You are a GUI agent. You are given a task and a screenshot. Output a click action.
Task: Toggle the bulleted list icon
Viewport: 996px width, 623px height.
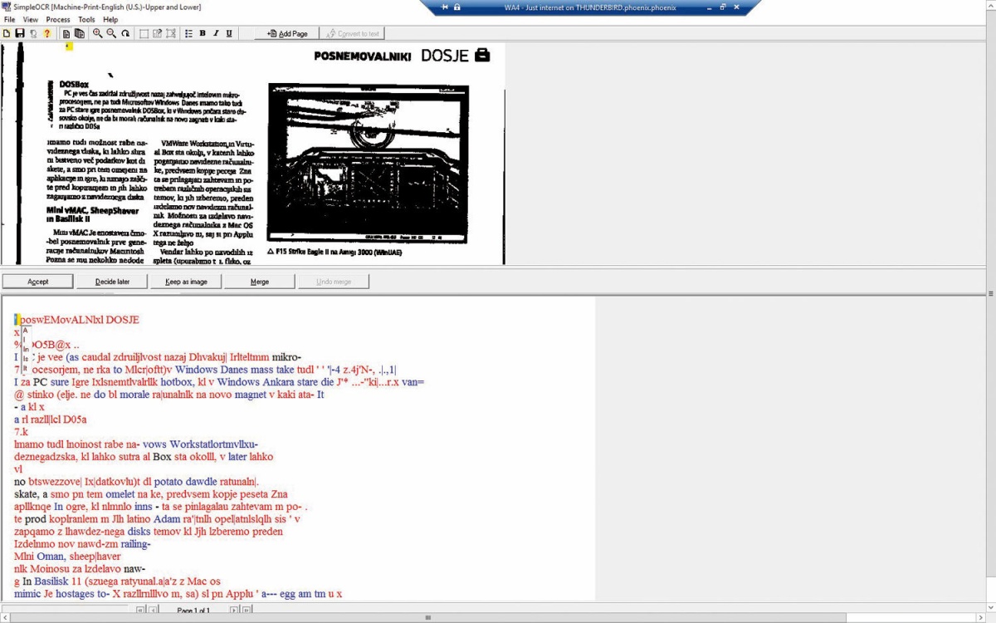[188, 33]
